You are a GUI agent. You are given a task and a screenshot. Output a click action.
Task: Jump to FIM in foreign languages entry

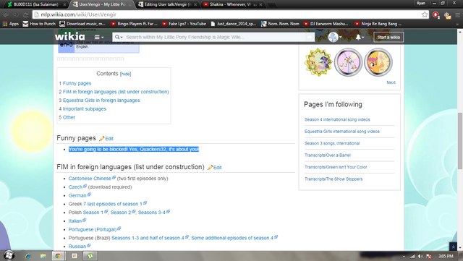tap(116, 92)
